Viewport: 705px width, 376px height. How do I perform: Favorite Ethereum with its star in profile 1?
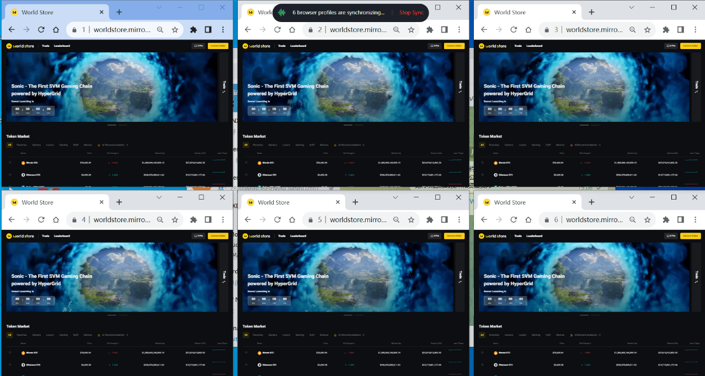click(x=10, y=175)
